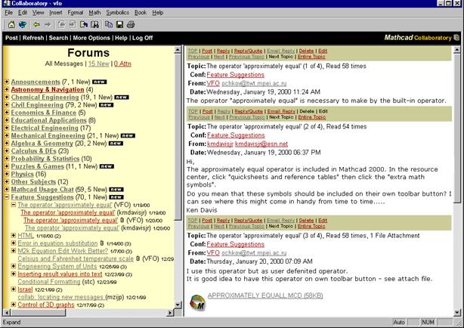Click the message pane scrollbar down arrow

click(456, 312)
